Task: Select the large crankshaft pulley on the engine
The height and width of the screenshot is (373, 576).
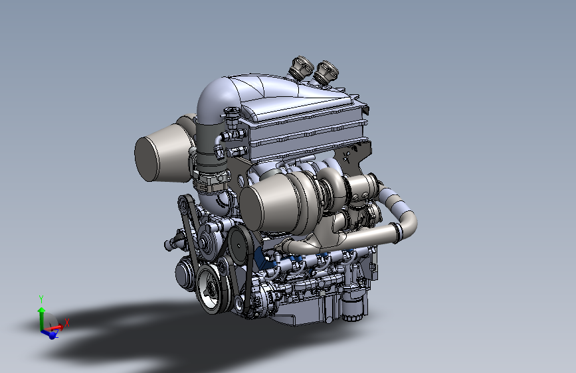Action: [213, 289]
